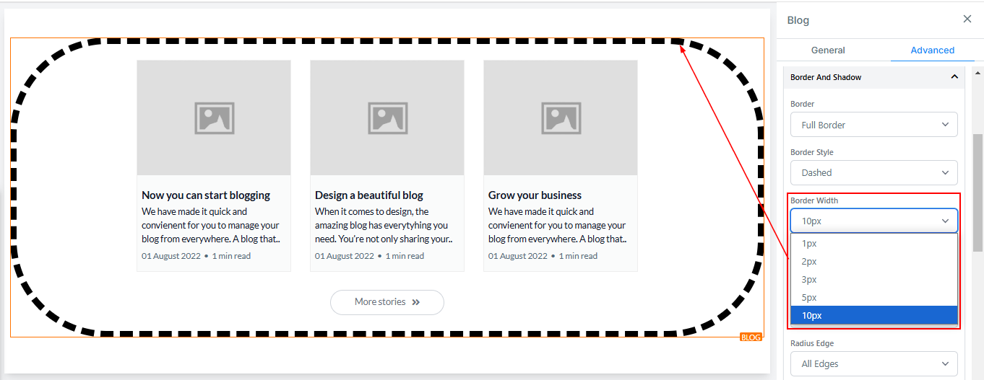Click the excerpt text under Grow your business
The image size is (984, 380).
pyautogui.click(x=558, y=226)
